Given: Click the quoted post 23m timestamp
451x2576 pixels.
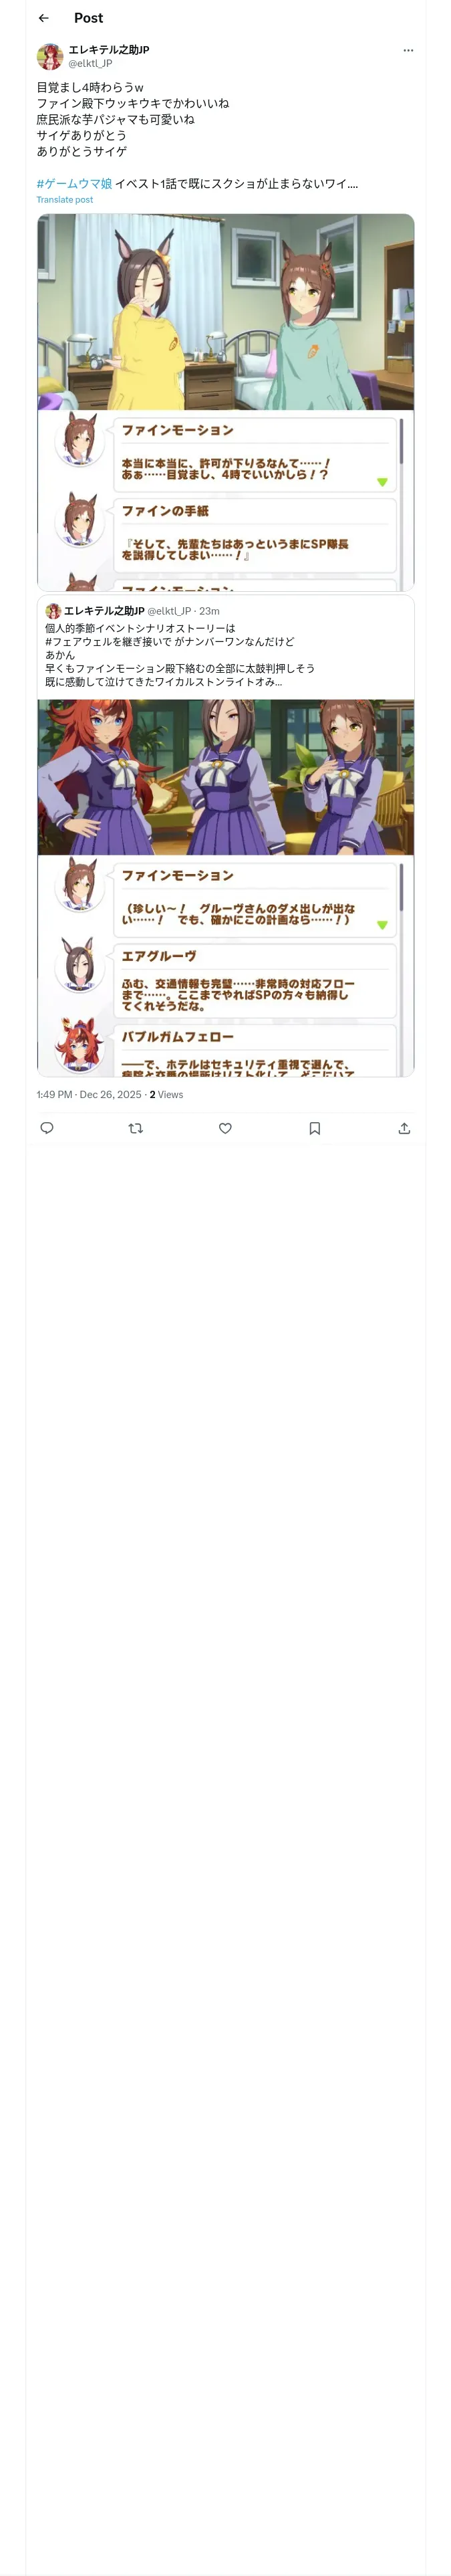Looking at the screenshot, I should coord(209,611).
